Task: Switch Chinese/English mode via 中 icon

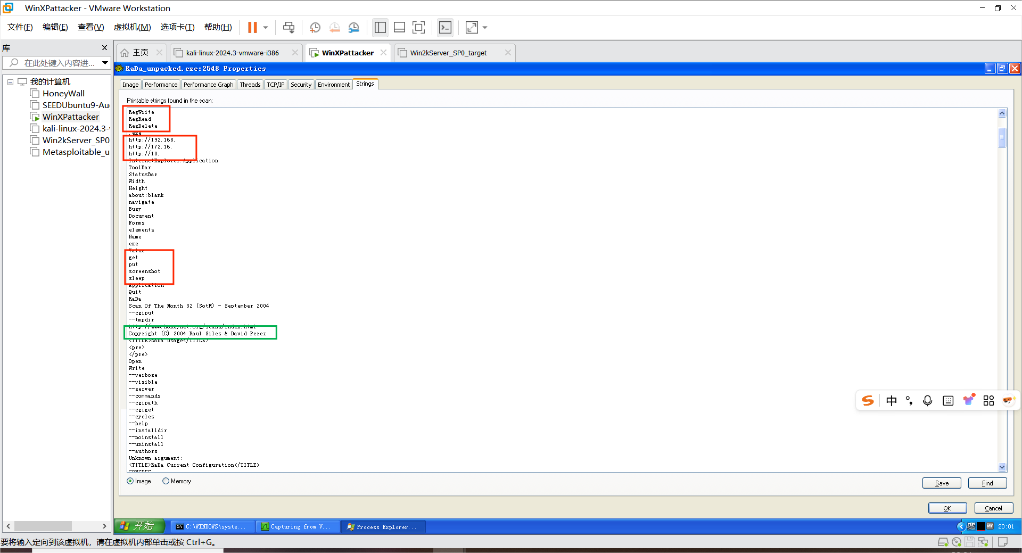Action: (892, 401)
